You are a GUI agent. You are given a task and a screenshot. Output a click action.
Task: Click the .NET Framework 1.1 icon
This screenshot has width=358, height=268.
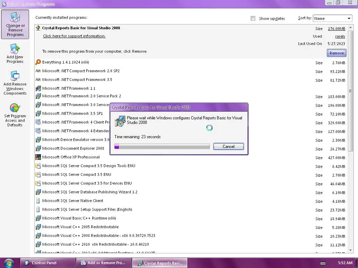38,88
